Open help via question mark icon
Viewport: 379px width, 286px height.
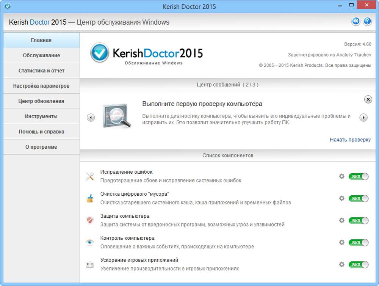(367, 21)
